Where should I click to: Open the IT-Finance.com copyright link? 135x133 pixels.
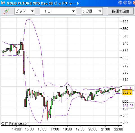(x=15, y=123)
